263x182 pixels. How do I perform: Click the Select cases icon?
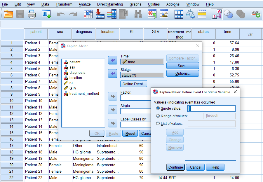click(x=202, y=14)
